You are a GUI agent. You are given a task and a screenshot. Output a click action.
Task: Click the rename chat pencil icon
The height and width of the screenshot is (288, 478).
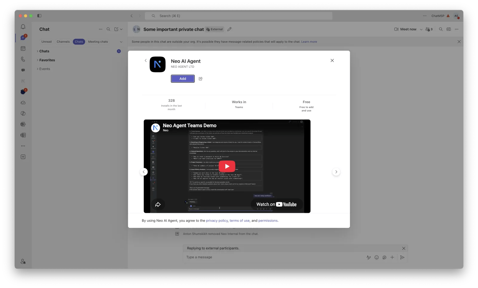click(x=229, y=29)
